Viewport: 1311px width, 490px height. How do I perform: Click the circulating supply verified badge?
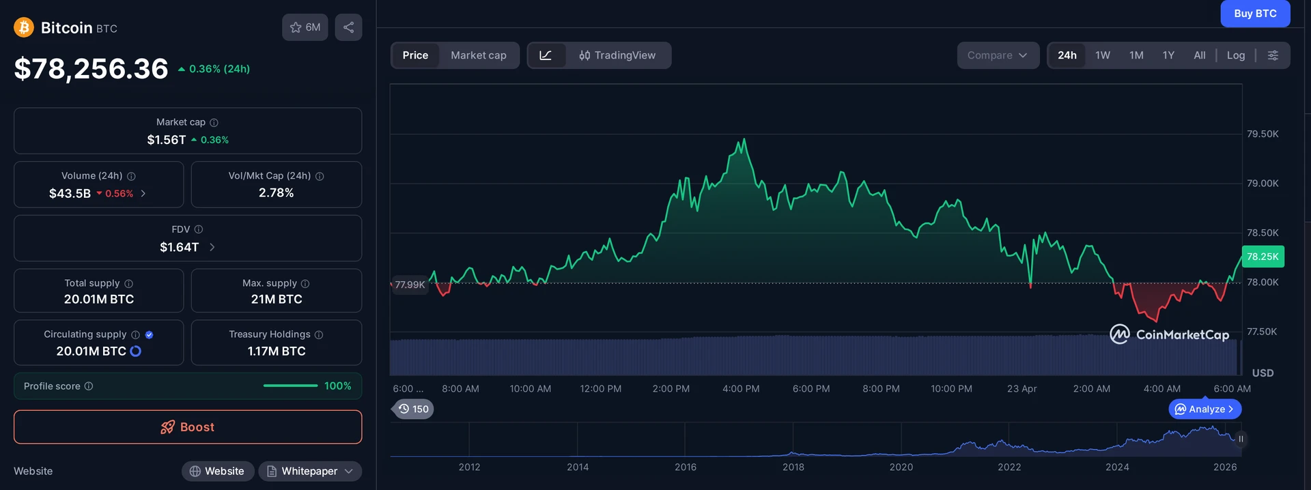point(149,334)
